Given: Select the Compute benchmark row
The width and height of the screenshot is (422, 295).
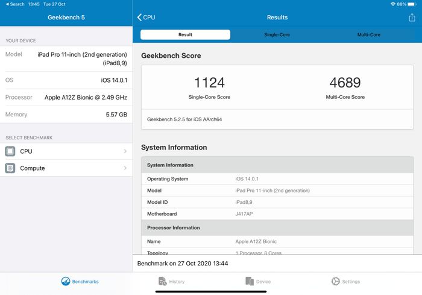Looking at the screenshot, I should pyautogui.click(x=66, y=168).
